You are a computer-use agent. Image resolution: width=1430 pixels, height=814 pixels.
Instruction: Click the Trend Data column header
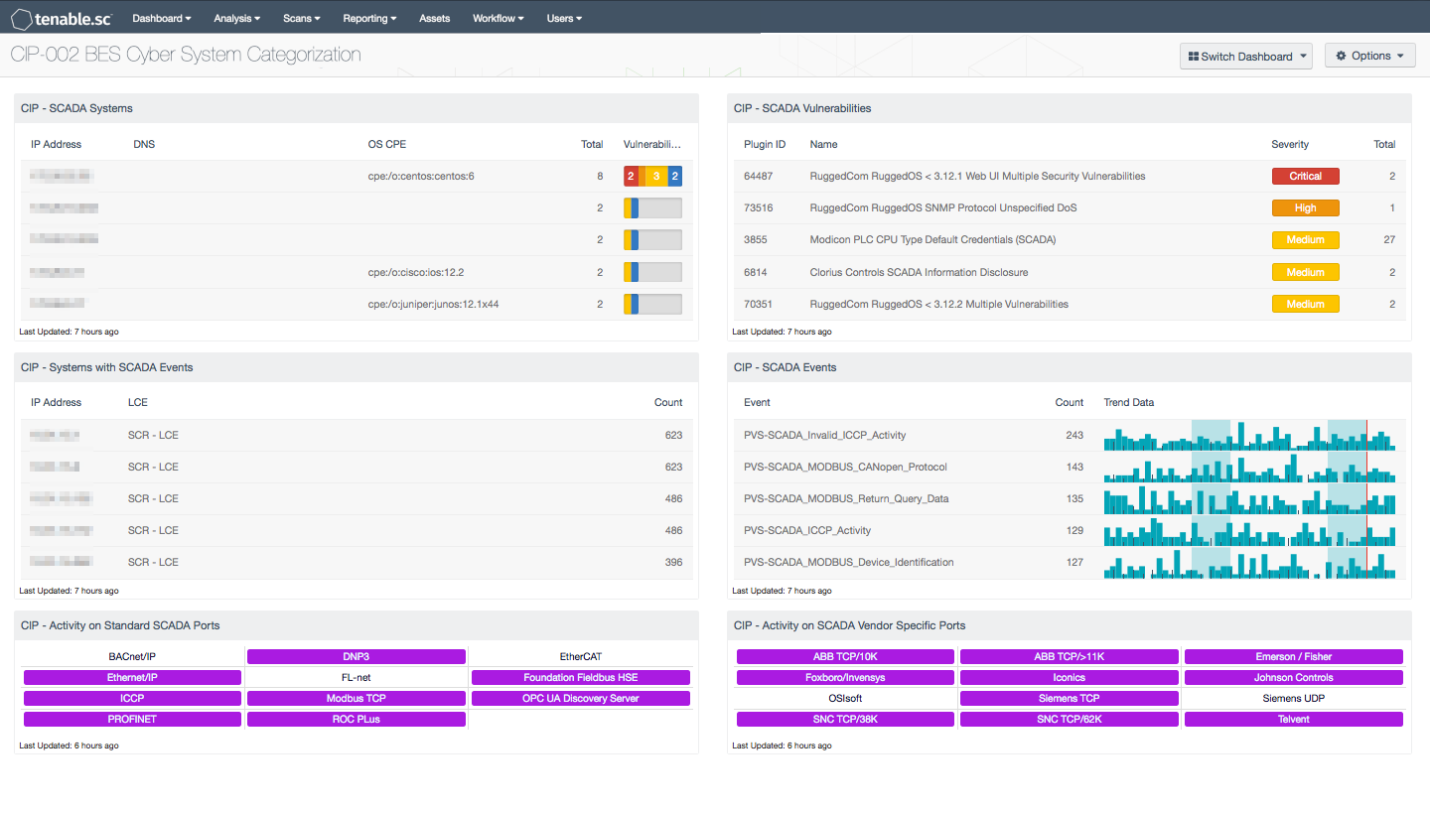[x=1129, y=403]
